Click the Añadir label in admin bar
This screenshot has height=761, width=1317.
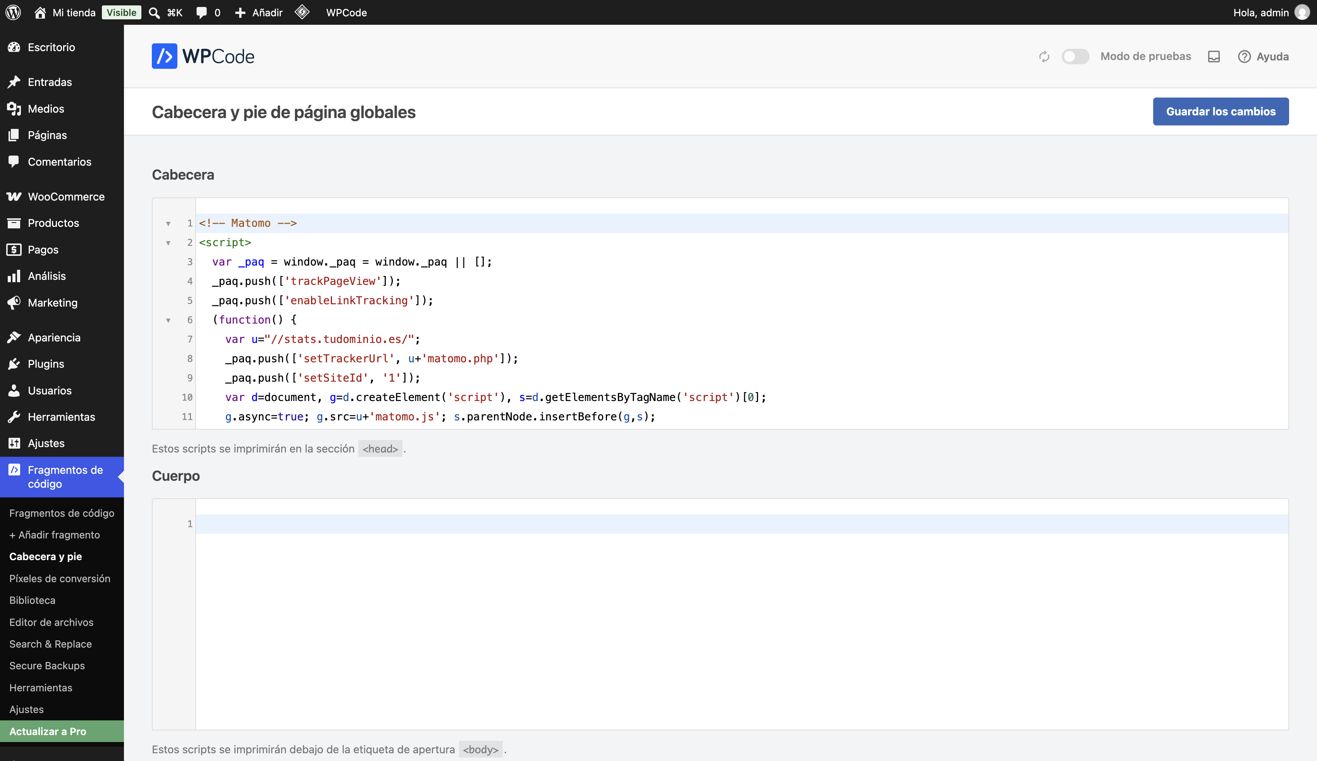(x=267, y=12)
